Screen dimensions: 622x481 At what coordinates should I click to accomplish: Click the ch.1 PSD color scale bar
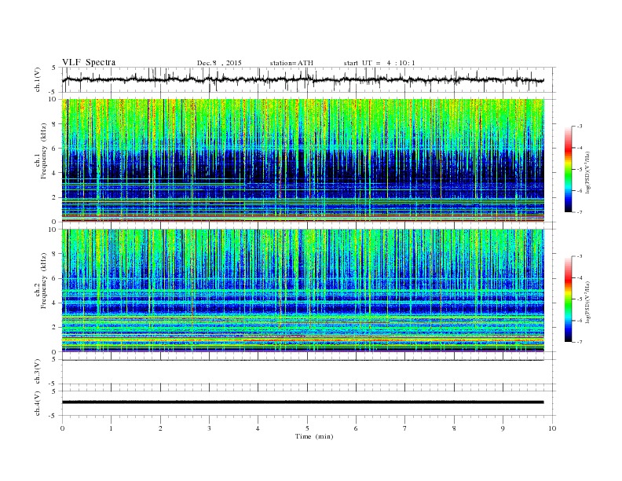(568, 169)
